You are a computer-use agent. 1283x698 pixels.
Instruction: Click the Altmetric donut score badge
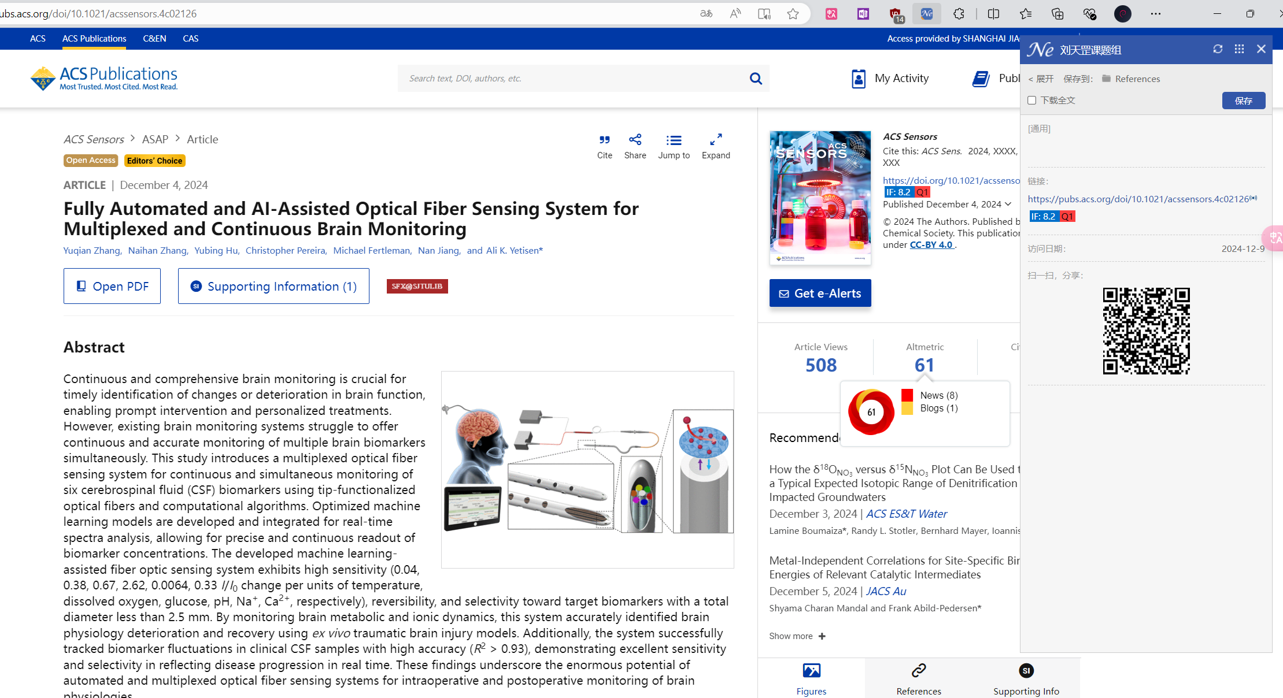point(871,412)
